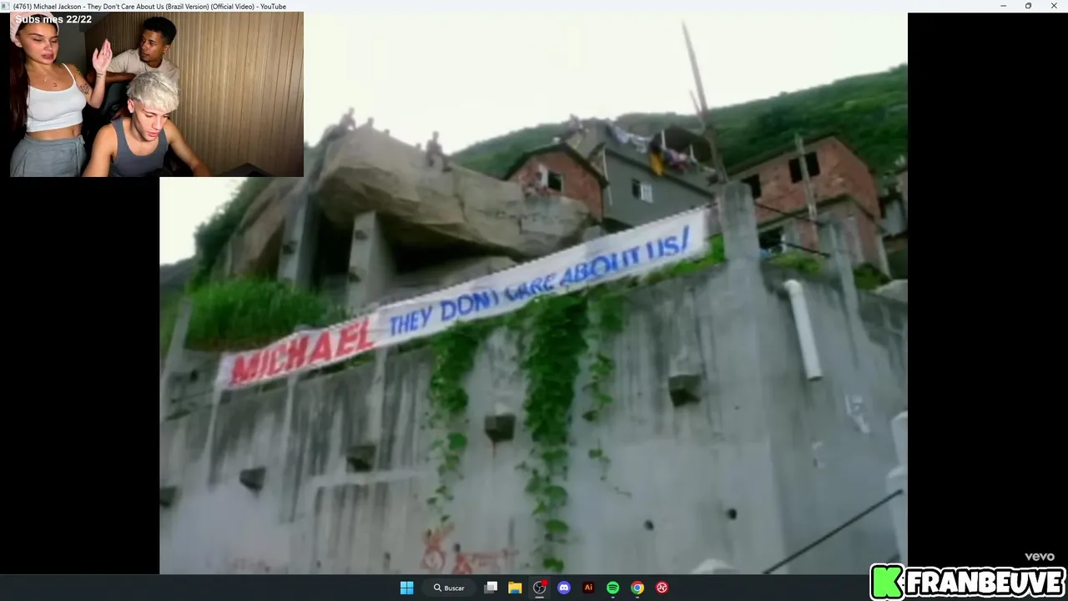Click the vevo logo in the video
1068x601 pixels.
click(x=1040, y=557)
